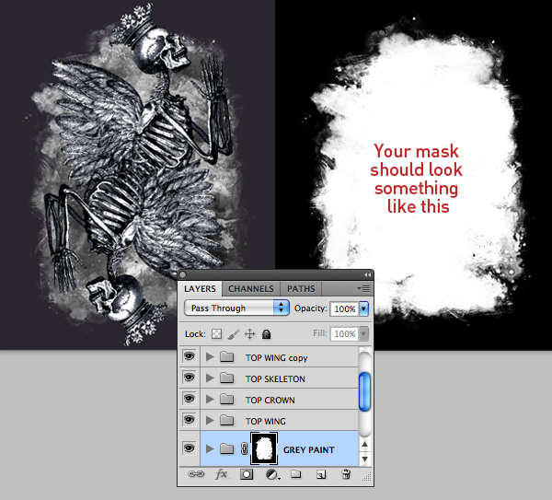Hide the TOP WING copy group
Screen dimensions: 552x500
click(189, 356)
